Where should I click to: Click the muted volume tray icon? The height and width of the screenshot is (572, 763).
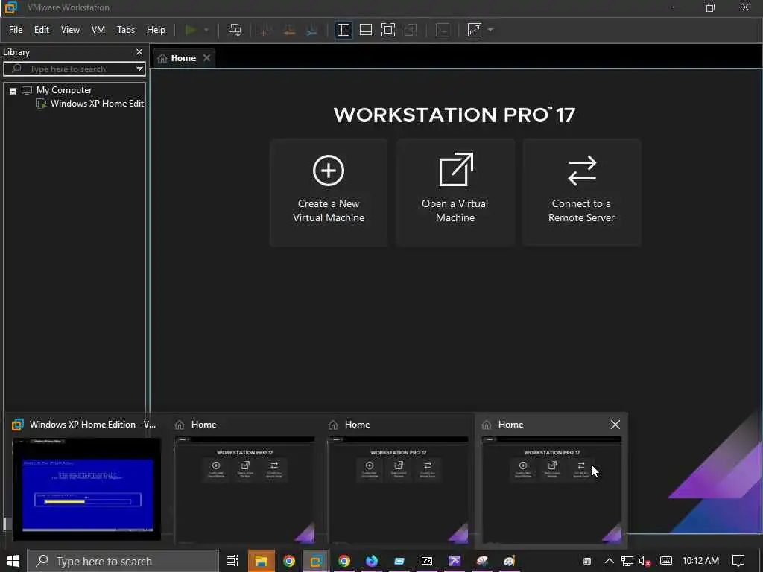(x=645, y=561)
